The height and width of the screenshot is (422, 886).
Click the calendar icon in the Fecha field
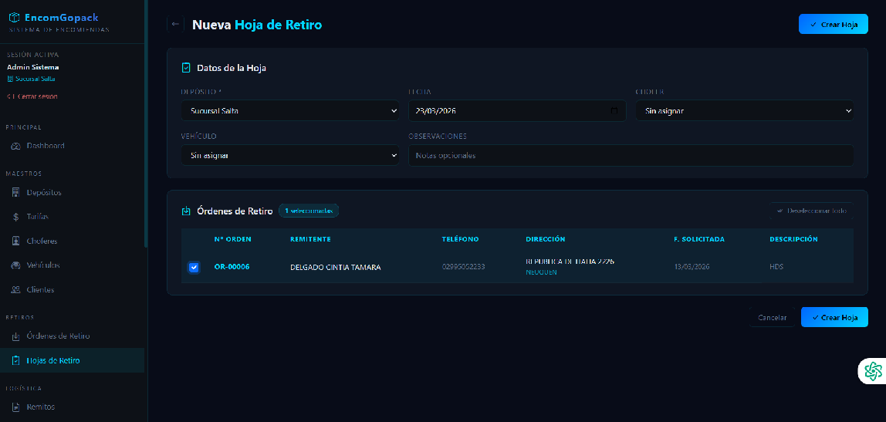tap(614, 111)
